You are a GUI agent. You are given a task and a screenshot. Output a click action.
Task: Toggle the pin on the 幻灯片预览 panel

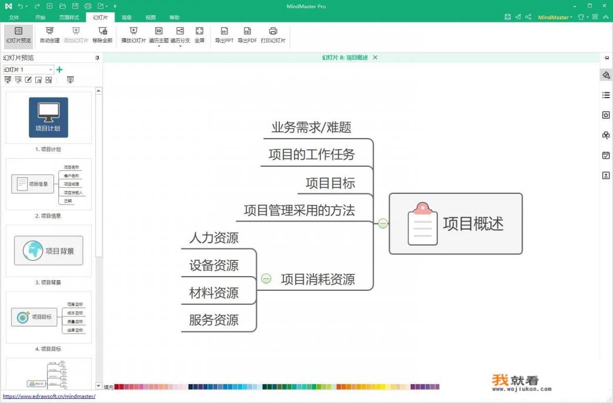pyautogui.click(x=98, y=58)
